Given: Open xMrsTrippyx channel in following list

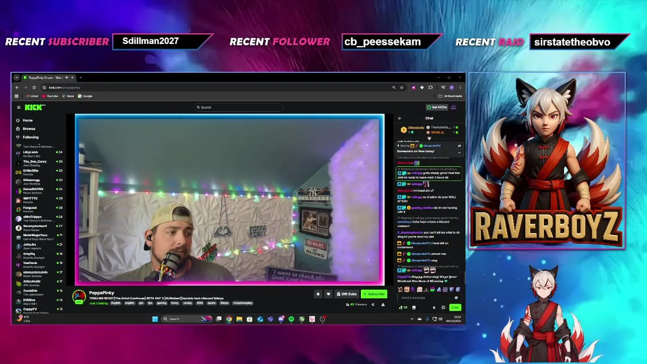Looking at the screenshot, I should coord(39,218).
